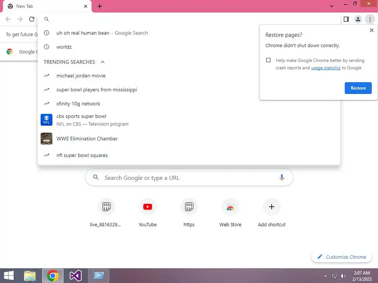The image size is (378, 283).
Task: Select the 'worldz' history suggestion
Action: click(189, 47)
